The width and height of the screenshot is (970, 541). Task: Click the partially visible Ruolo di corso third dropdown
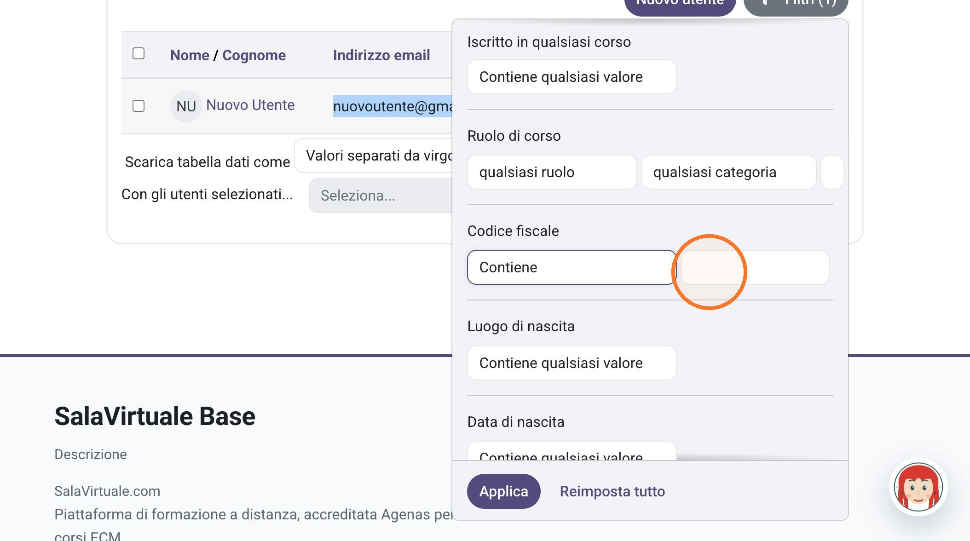tap(832, 172)
